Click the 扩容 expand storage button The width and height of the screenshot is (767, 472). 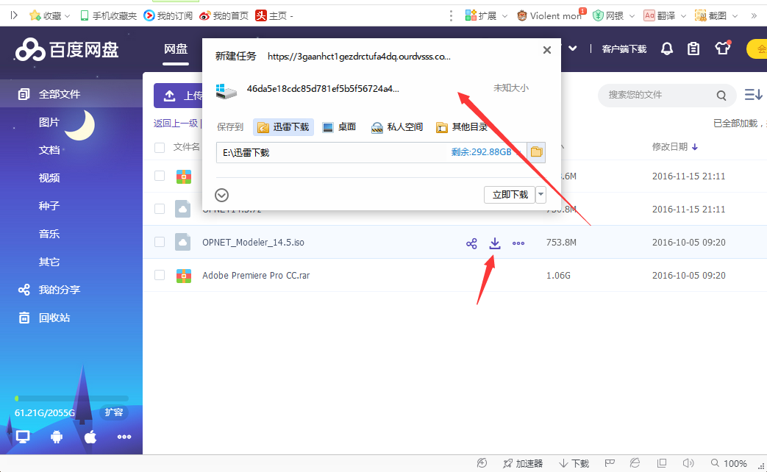pos(114,412)
